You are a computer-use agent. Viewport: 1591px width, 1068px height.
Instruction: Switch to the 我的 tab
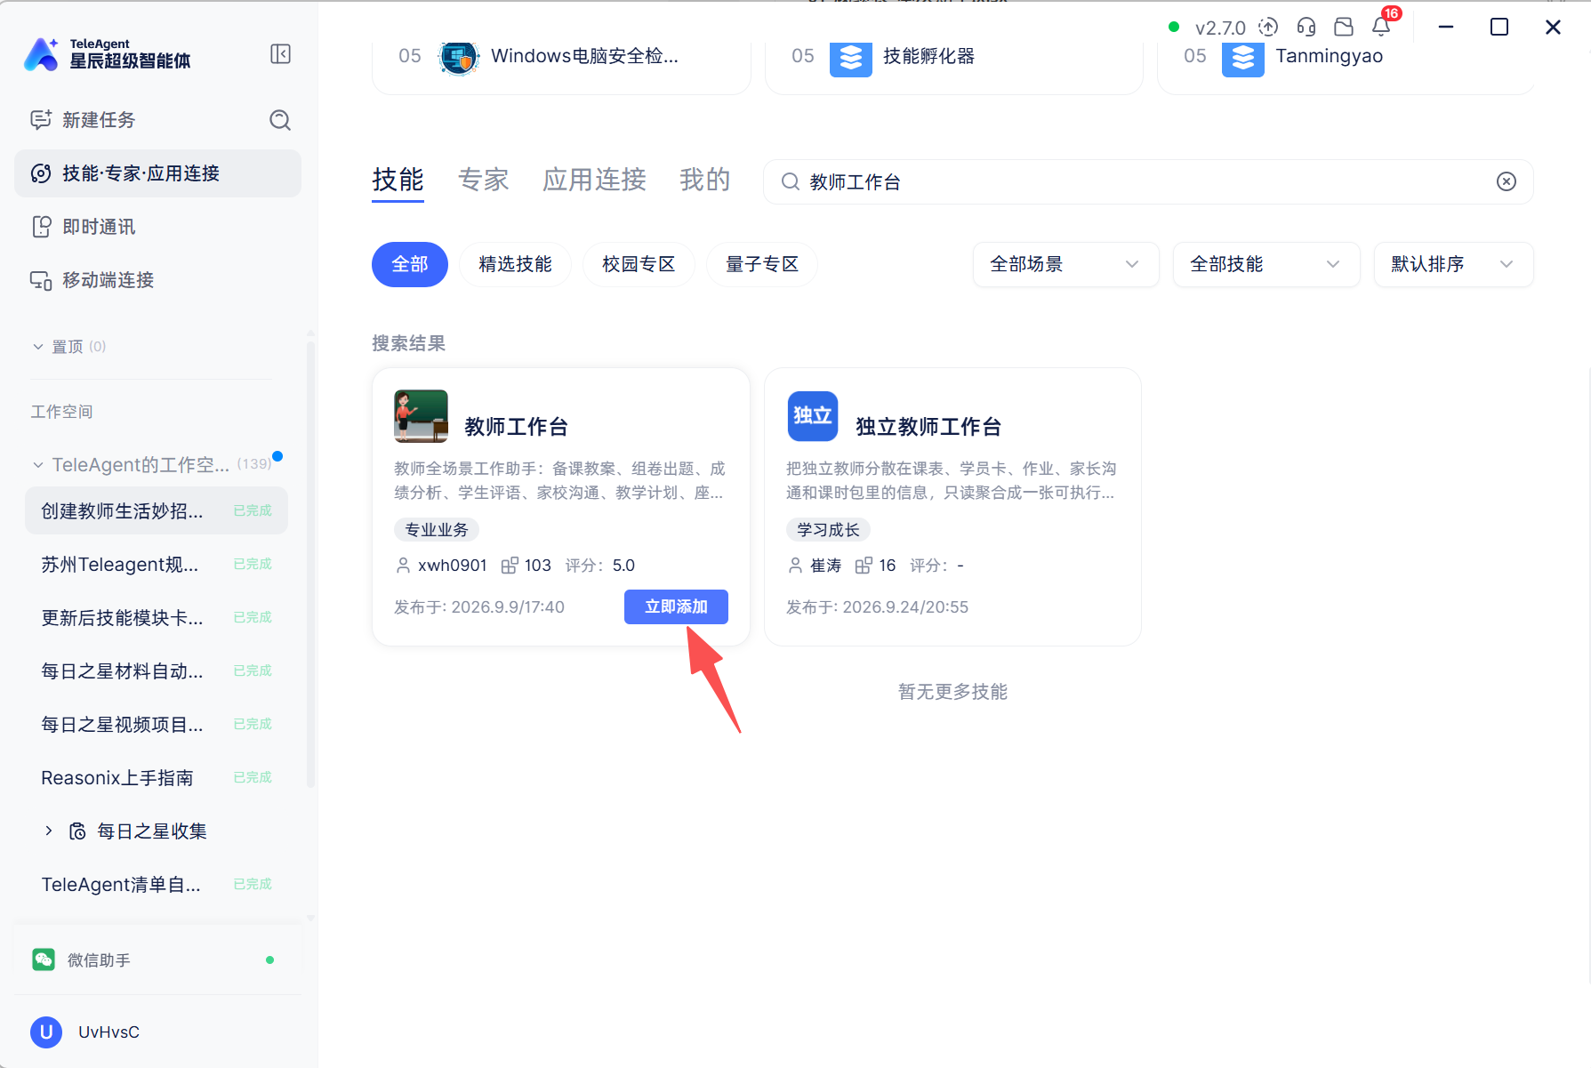(704, 180)
